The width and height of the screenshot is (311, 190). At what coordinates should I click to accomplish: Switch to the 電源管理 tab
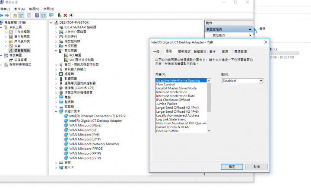pos(241,51)
